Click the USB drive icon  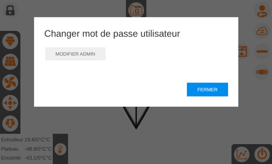point(262,72)
